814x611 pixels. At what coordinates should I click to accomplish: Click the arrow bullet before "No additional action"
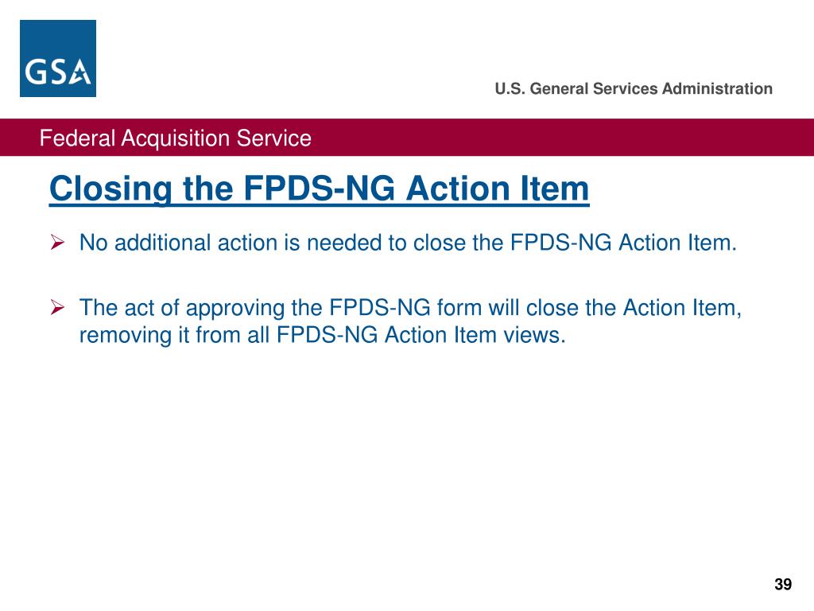(57, 242)
